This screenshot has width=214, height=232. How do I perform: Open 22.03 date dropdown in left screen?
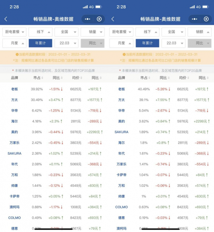[67, 43]
